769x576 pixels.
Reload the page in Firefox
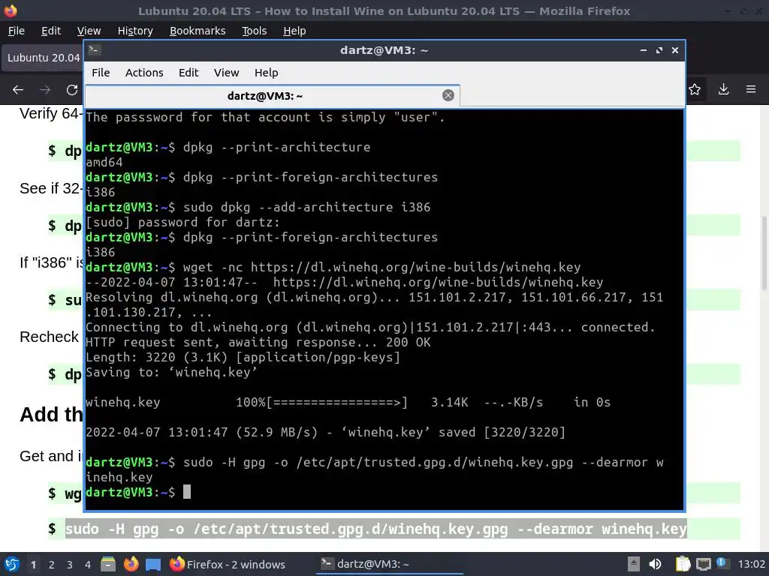click(x=72, y=90)
